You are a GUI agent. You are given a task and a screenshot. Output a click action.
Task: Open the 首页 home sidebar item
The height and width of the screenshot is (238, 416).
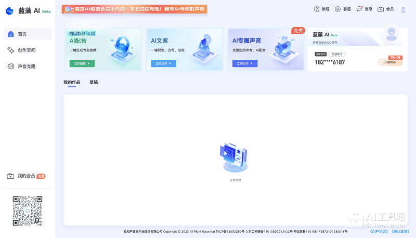(x=28, y=34)
